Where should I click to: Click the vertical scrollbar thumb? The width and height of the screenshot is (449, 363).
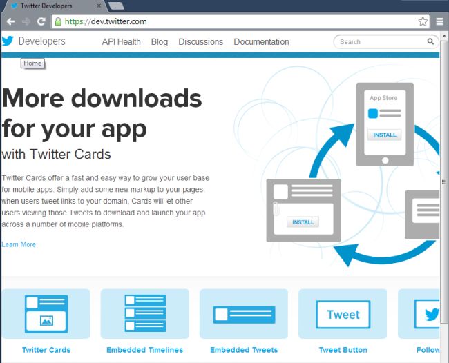(x=443, y=182)
